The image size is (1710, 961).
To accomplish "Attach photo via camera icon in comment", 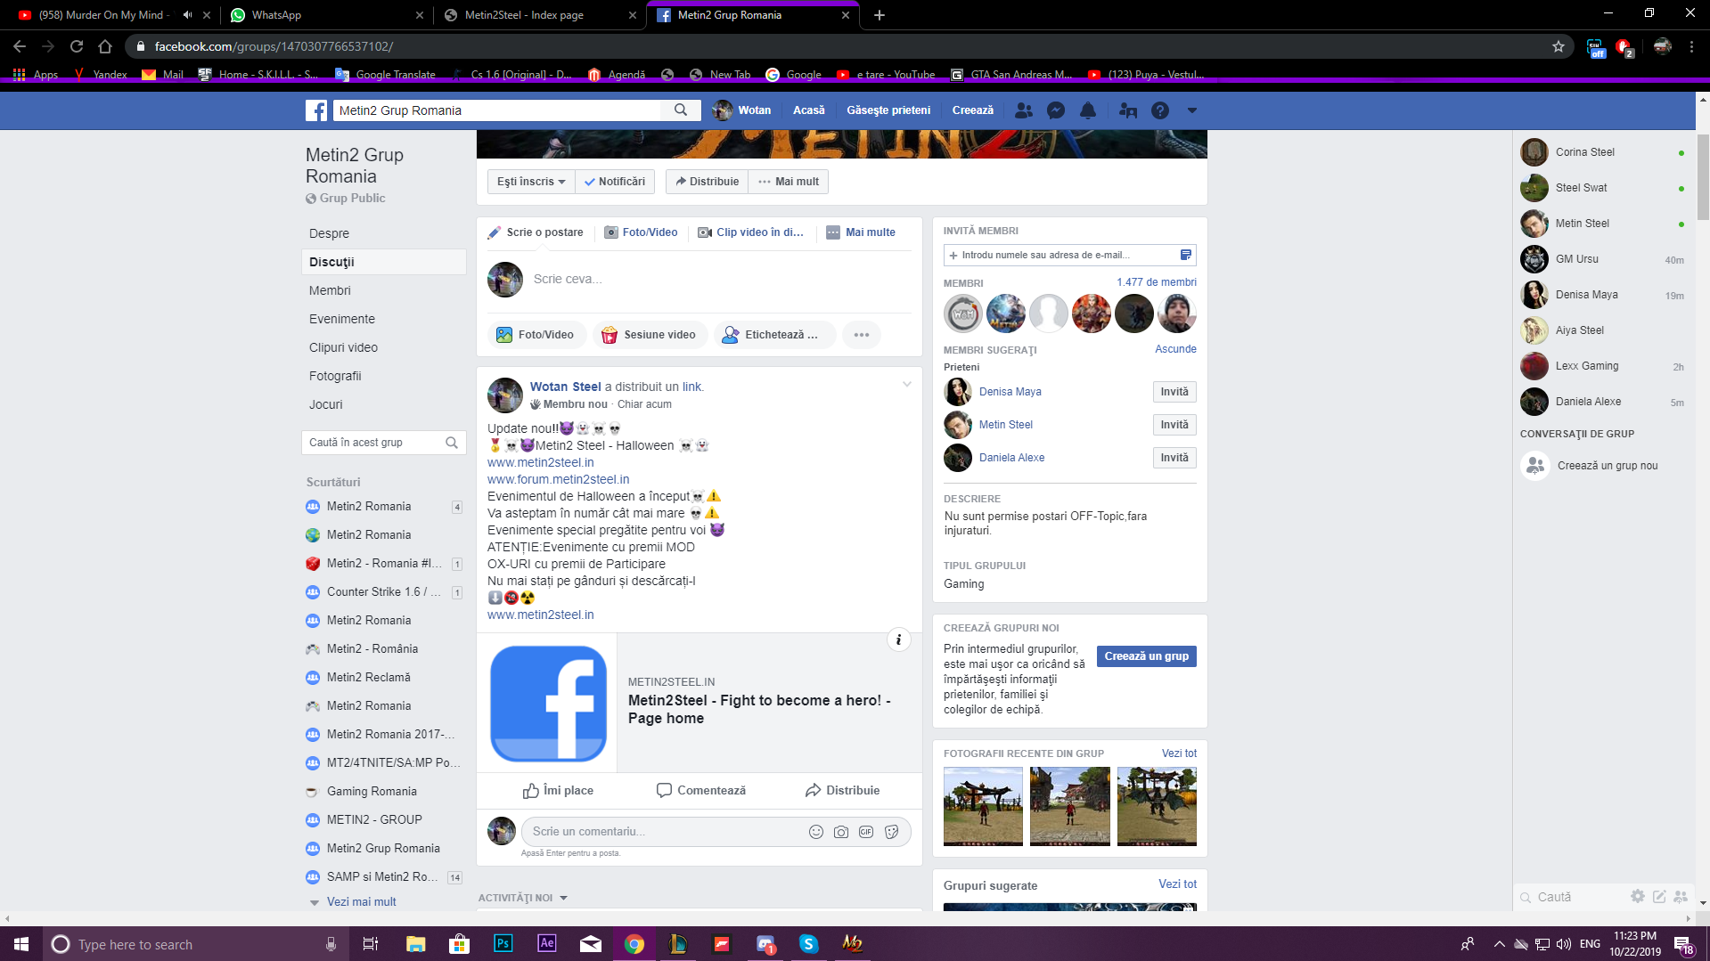I will tap(841, 832).
